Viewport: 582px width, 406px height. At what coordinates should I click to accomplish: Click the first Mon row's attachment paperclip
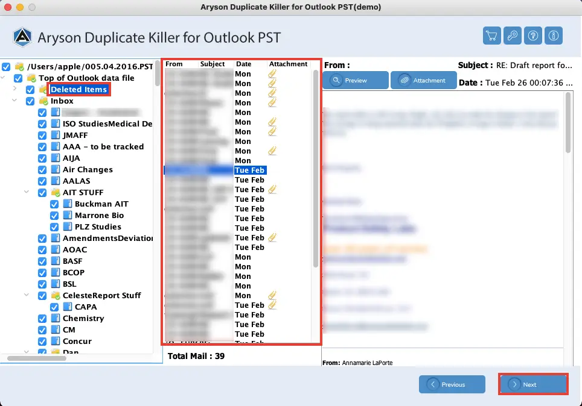click(x=272, y=73)
